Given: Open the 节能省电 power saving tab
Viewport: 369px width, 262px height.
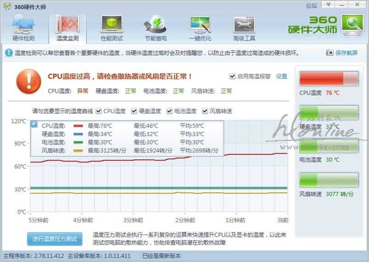Looking at the screenshot, I should pyautogui.click(x=156, y=29).
